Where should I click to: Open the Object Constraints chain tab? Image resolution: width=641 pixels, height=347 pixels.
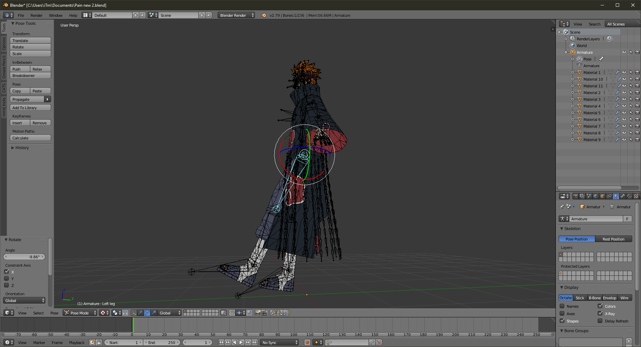click(609, 196)
